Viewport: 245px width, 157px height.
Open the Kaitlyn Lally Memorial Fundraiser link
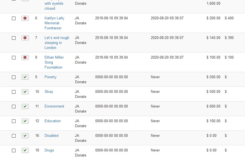pos(54,23)
